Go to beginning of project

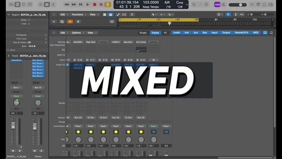pyautogui.click(x=81, y=5)
